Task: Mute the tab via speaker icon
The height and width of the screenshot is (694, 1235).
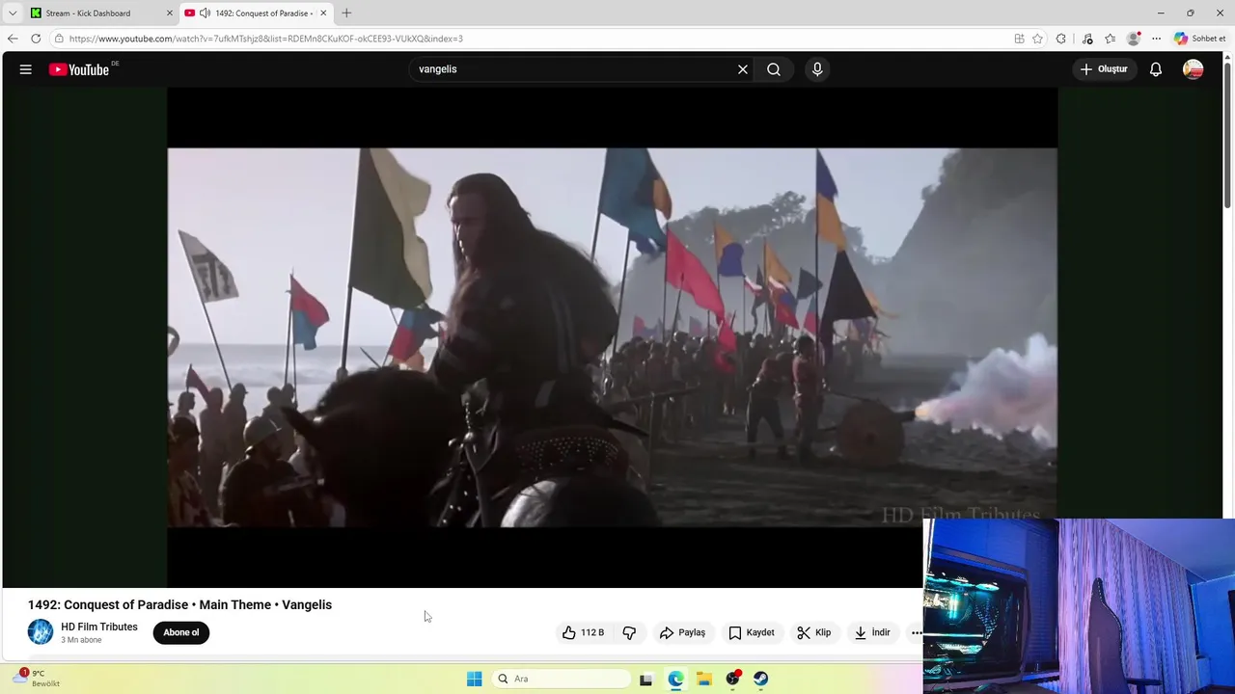Action: pyautogui.click(x=205, y=13)
